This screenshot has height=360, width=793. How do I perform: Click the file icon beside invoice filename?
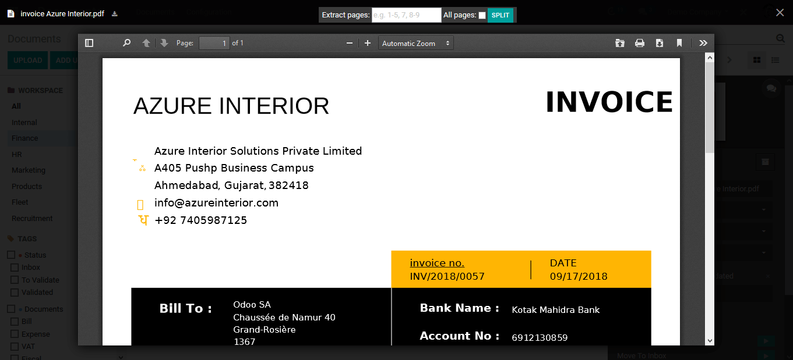tap(11, 13)
